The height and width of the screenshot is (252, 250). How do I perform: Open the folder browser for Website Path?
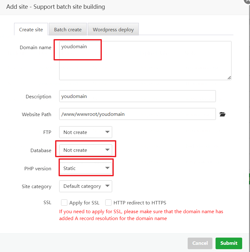(222, 114)
